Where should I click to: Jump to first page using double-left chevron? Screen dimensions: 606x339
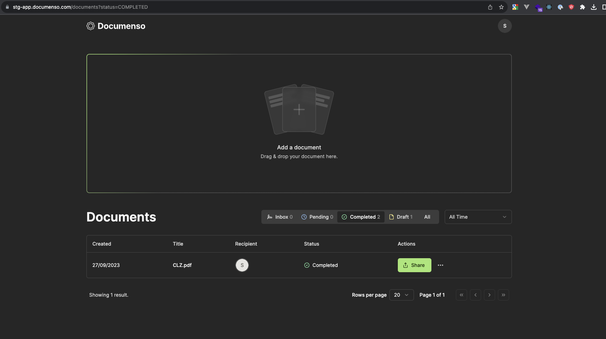[461, 295]
